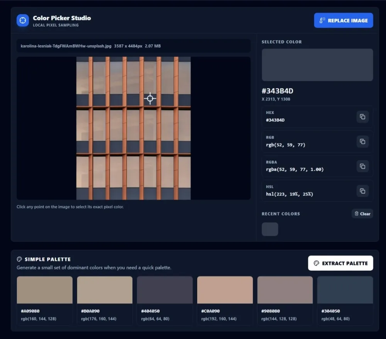Viewport: 386px width, 339px height.
Task: Click the Simple Palette heading
Action: [x=48, y=259]
